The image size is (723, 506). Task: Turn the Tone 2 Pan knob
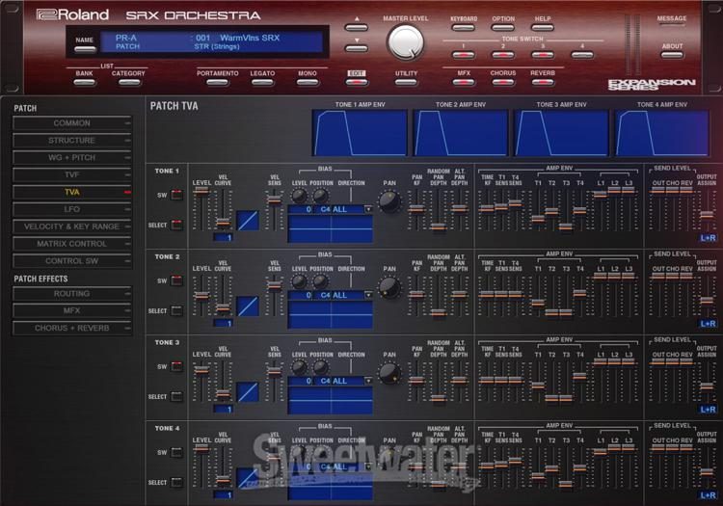tap(389, 287)
